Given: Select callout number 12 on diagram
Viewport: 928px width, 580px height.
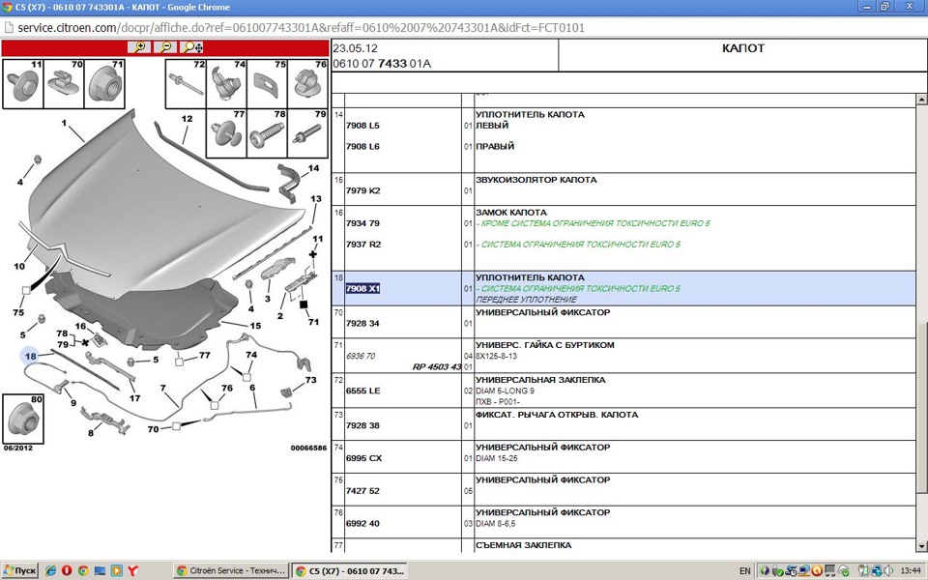Looking at the screenshot, I should [x=187, y=118].
